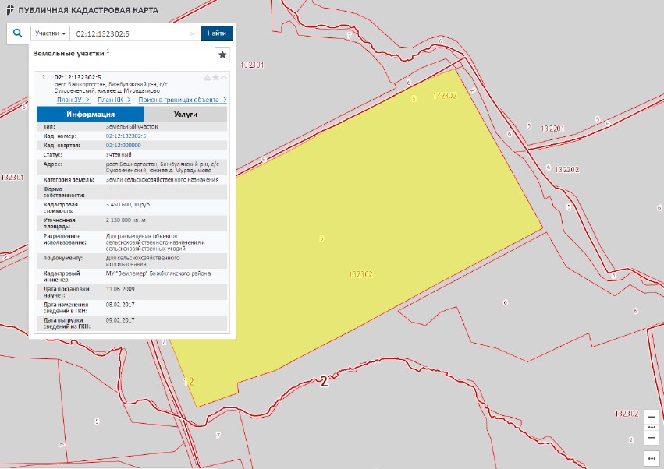The width and height of the screenshot is (664, 469).
Task: Open cadastral number 02:12:132302:5 link
Action: pos(126,136)
